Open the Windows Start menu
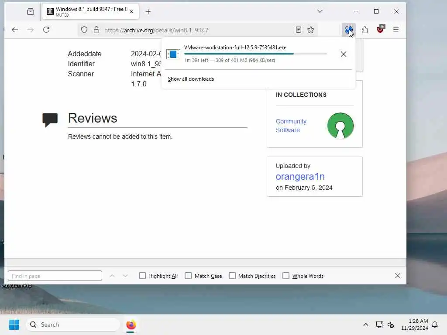The image size is (447, 335). (x=14, y=325)
